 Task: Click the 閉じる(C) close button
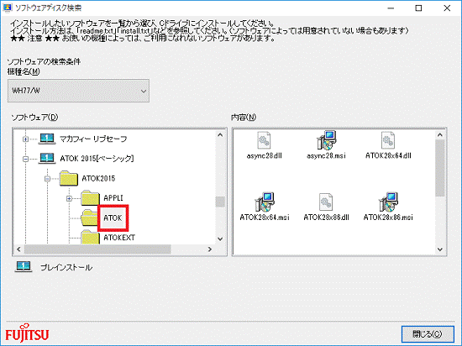click(x=428, y=334)
